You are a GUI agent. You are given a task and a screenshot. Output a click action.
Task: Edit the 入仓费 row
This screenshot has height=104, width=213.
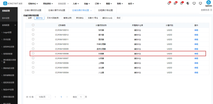pyautogui.click(x=196, y=72)
